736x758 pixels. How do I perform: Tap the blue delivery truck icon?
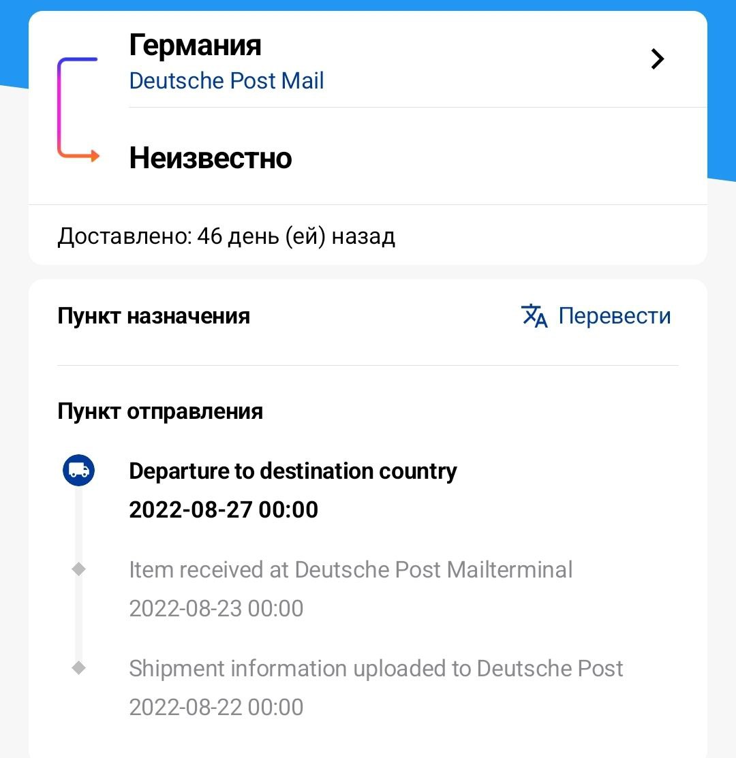pyautogui.click(x=78, y=470)
